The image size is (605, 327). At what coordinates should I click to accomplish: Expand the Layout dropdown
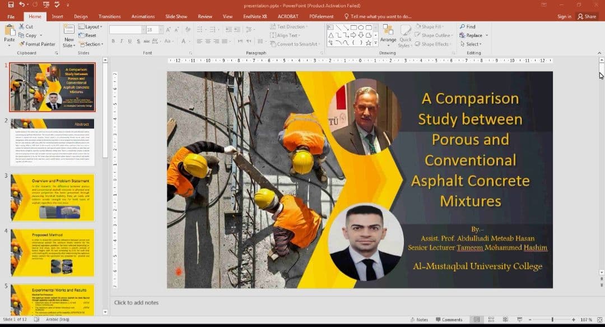[x=91, y=26]
